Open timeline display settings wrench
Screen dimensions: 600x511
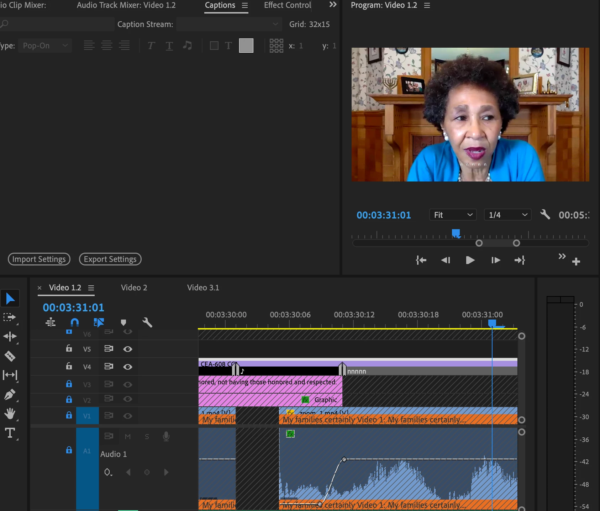click(x=147, y=322)
